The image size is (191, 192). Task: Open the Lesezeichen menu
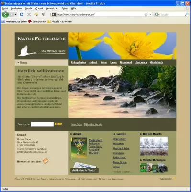pos(52,8)
